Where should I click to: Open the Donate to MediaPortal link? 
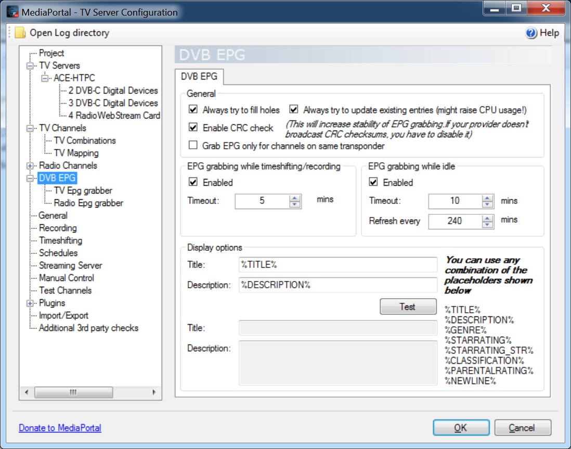[x=60, y=428]
